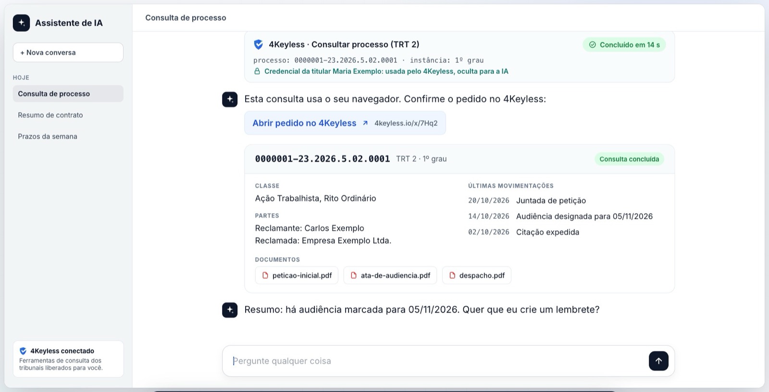The width and height of the screenshot is (769, 392).
Task: Click process number 0000001-23.2026.5.02.0001 heading
Action: point(322,159)
